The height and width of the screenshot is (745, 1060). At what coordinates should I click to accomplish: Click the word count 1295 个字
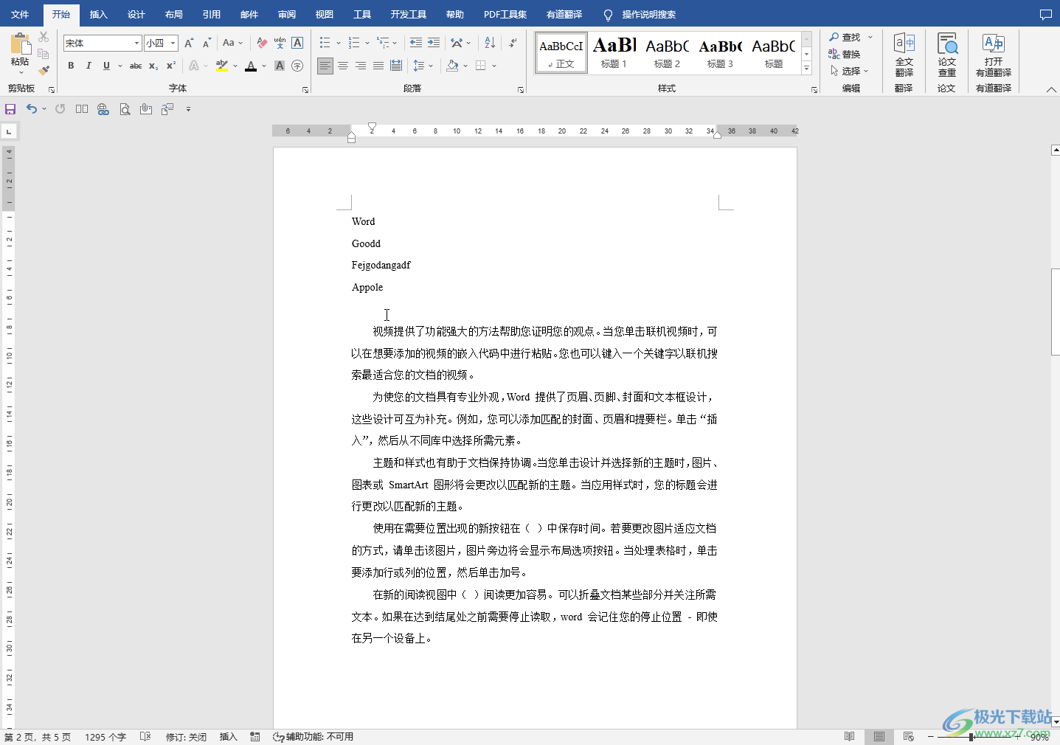[105, 737]
